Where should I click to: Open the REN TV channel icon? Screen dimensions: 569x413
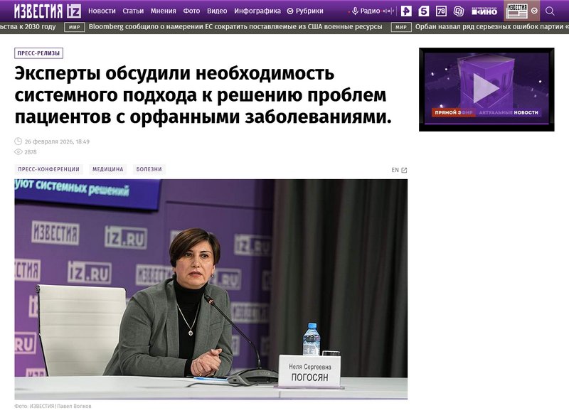tap(406, 11)
